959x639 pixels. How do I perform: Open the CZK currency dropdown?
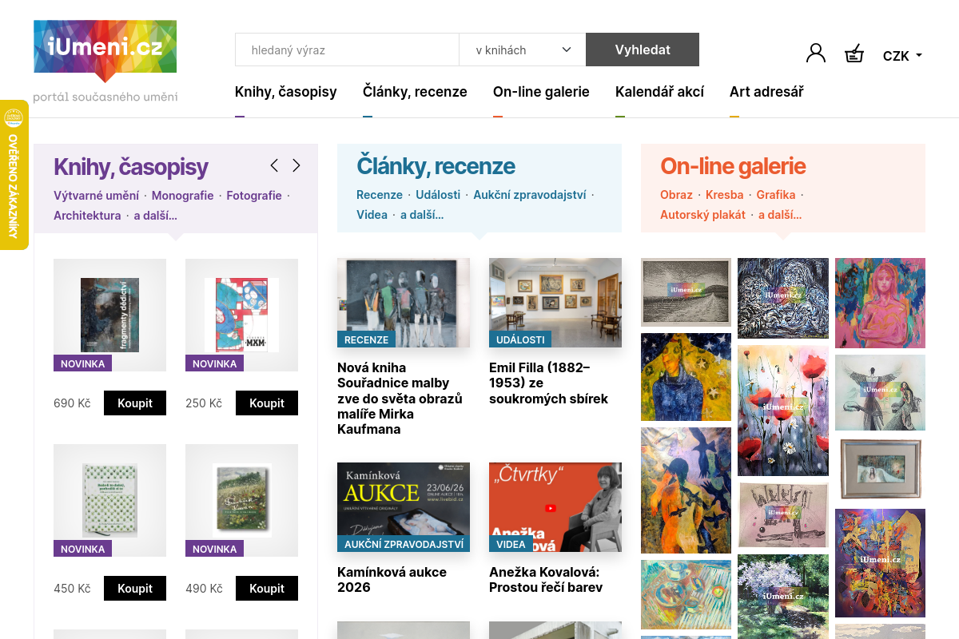coord(902,56)
